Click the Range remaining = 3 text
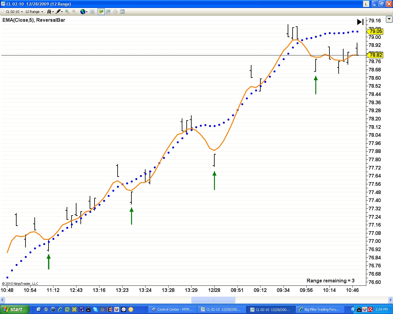This screenshot has width=393, height=314. point(330,281)
